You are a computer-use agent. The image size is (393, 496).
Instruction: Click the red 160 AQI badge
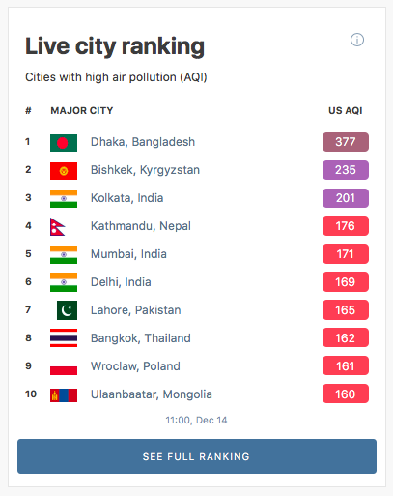pyautogui.click(x=346, y=394)
